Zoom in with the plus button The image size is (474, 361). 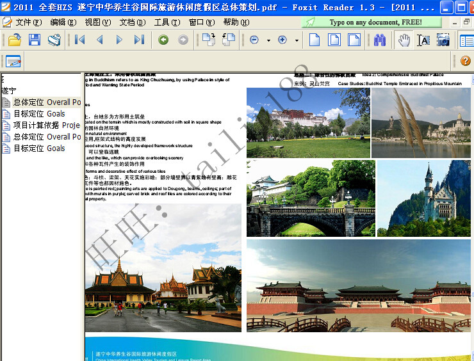282,40
